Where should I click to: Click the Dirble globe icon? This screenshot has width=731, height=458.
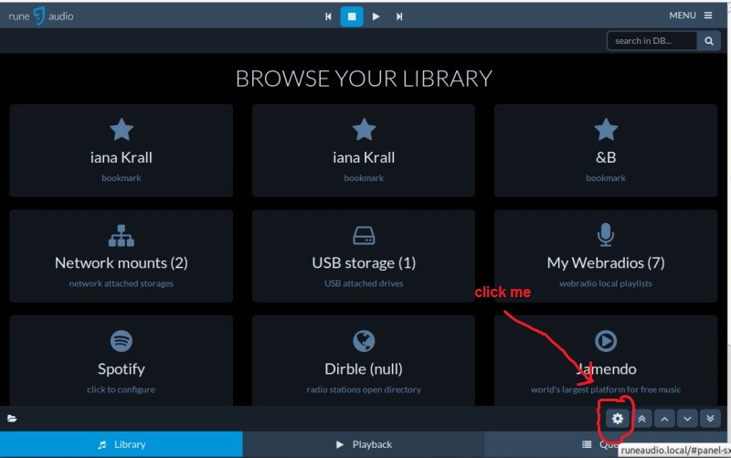[364, 341]
